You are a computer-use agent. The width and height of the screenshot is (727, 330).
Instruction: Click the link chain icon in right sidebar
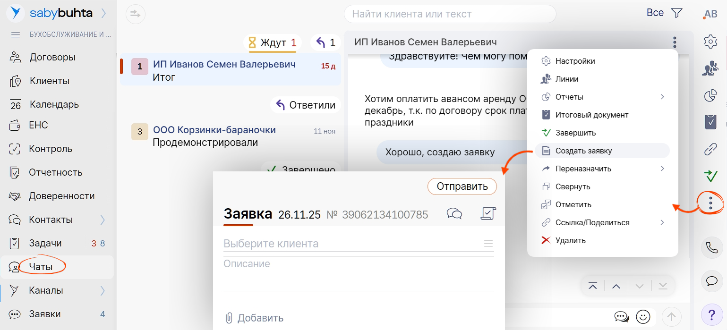(x=710, y=150)
